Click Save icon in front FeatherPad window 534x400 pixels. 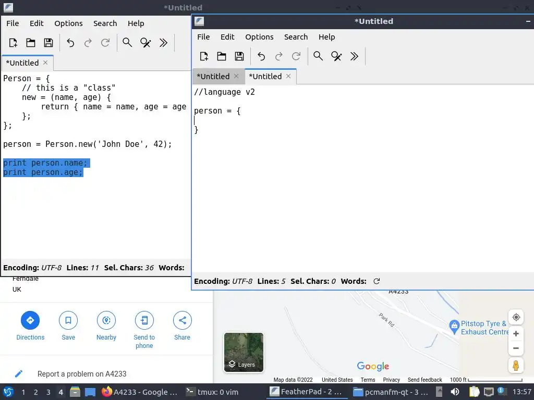(239, 56)
